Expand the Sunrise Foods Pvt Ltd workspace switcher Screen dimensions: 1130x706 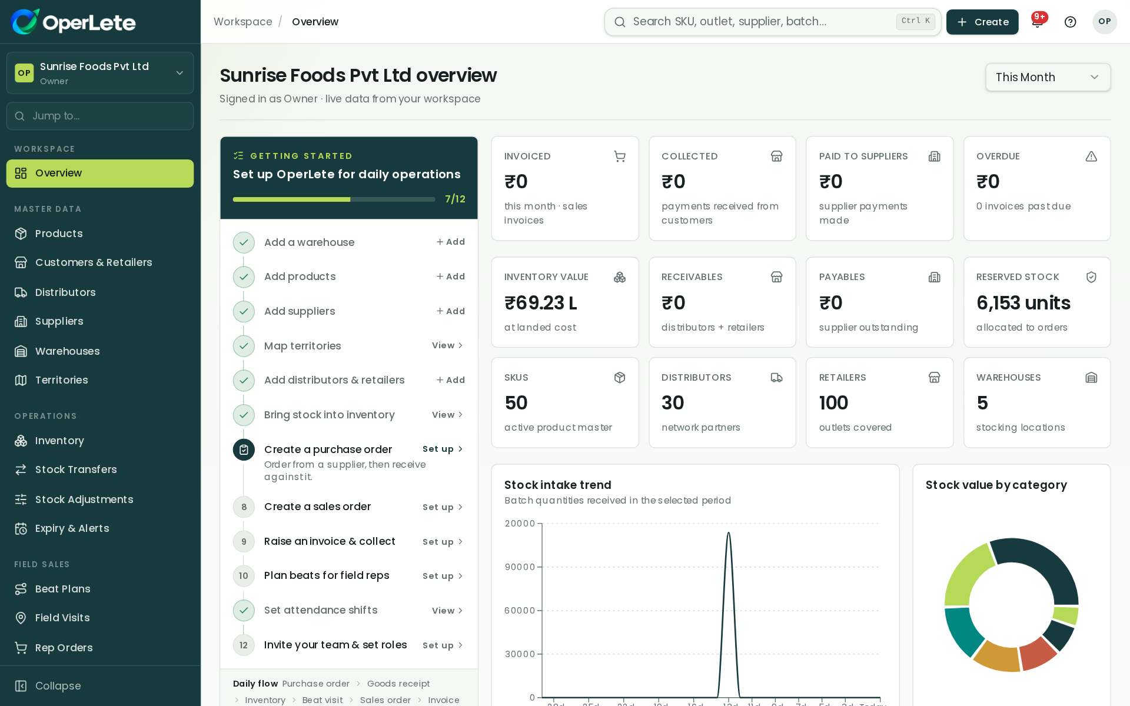(100, 73)
